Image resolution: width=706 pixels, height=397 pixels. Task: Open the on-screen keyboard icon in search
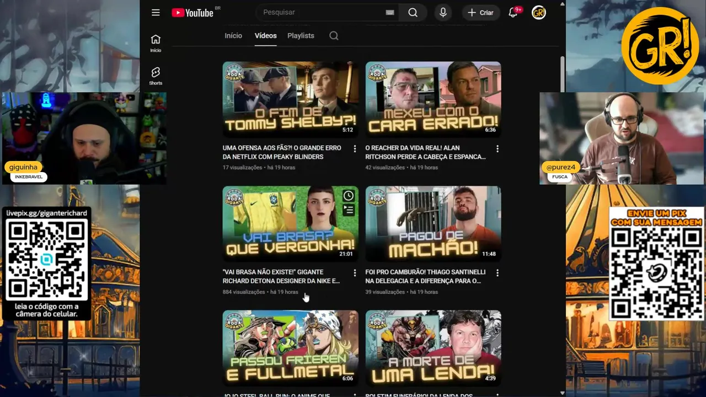click(390, 13)
